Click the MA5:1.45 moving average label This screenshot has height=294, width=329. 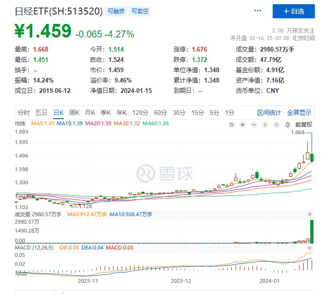coord(43,123)
